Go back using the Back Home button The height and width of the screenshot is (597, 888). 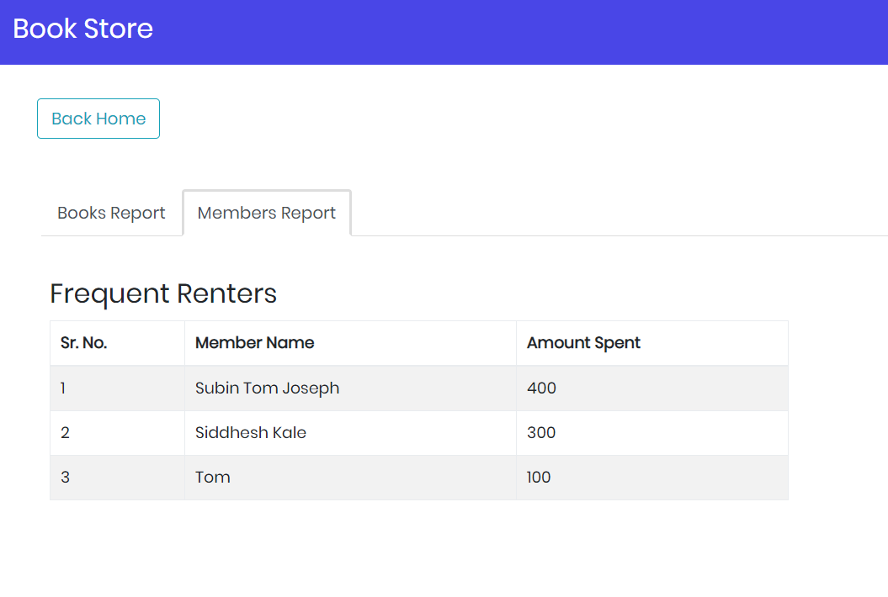pyautogui.click(x=98, y=119)
